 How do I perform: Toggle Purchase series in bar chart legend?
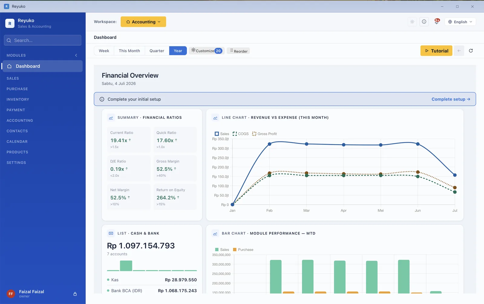click(x=243, y=250)
